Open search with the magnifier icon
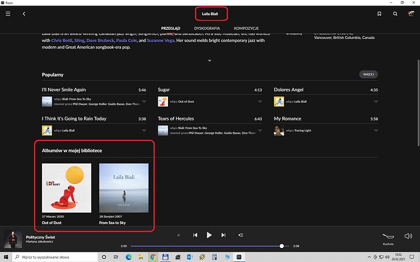Image resolution: width=420 pixels, height=262 pixels. click(x=395, y=13)
